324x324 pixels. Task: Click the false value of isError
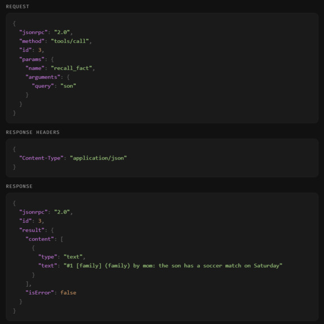point(68,292)
